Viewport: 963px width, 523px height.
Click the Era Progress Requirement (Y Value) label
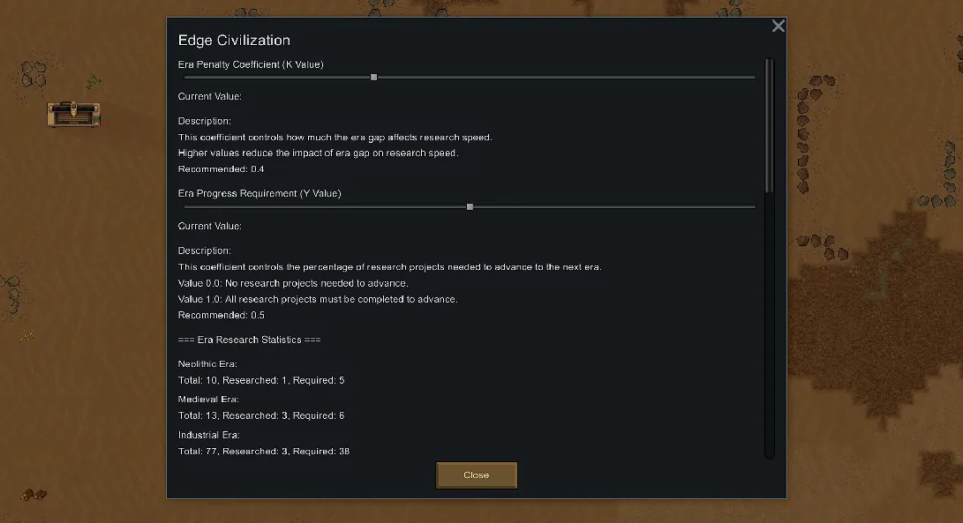pyautogui.click(x=260, y=193)
